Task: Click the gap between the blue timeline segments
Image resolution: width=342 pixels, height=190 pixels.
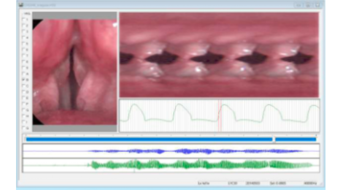Action: pyautogui.click(x=274, y=139)
